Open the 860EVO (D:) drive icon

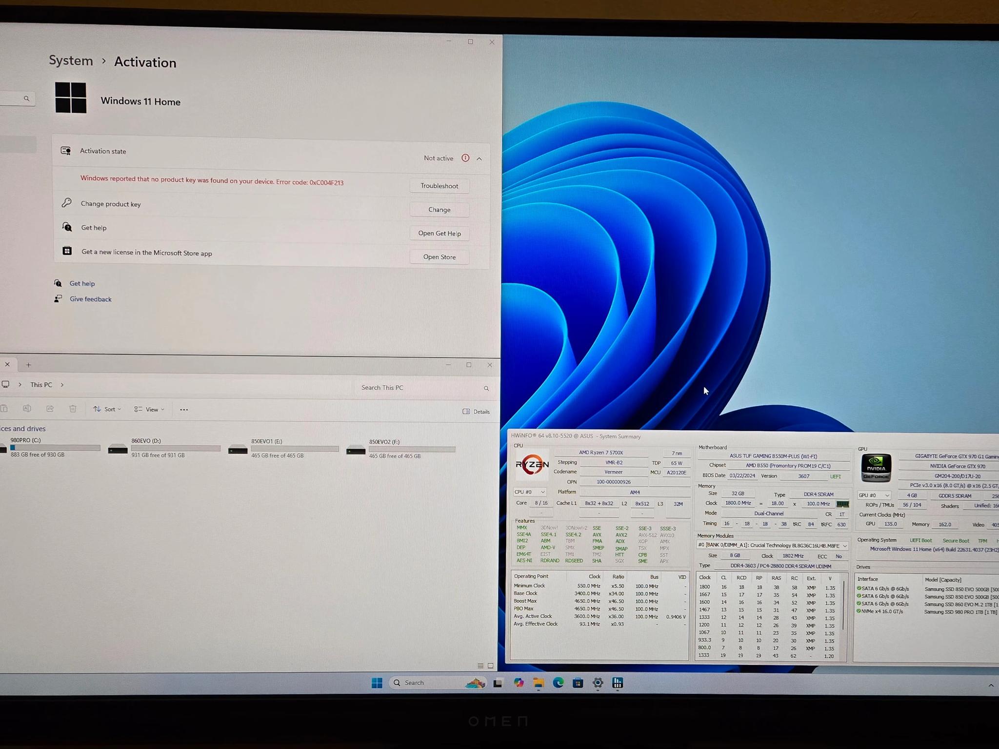[x=118, y=449]
